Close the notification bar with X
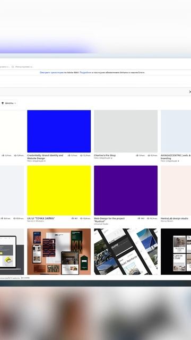The width and height of the screenshot is (191, 340). 190,92
